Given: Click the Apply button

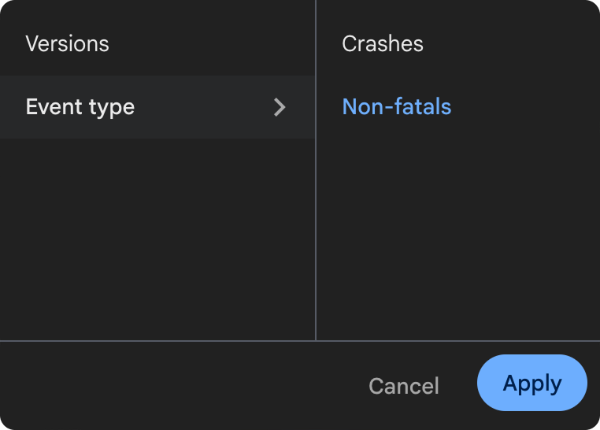Looking at the screenshot, I should click(532, 383).
